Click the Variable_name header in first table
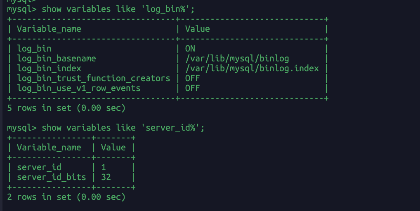 49,29
